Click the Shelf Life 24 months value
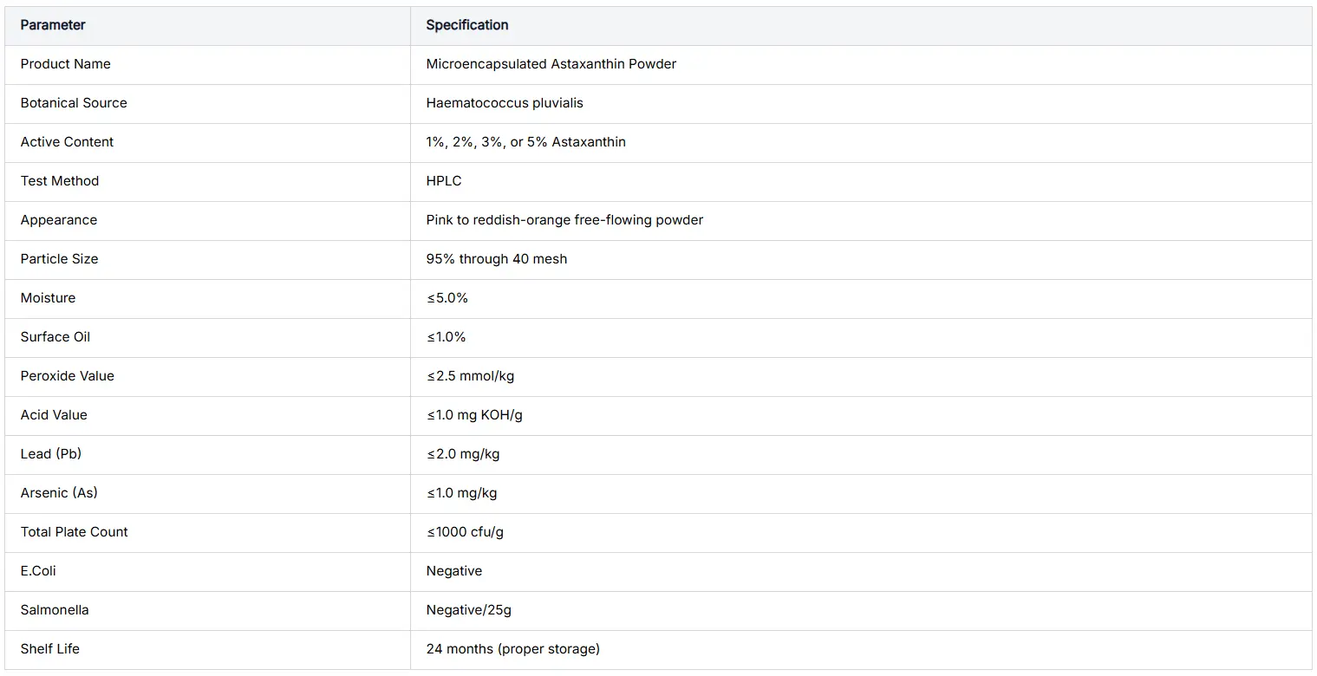Screen dimensions: 1317x676 click(513, 649)
